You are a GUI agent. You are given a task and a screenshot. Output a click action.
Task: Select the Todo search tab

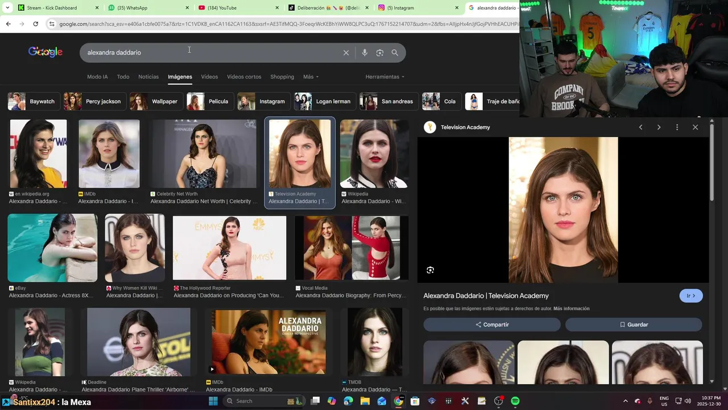(x=123, y=77)
